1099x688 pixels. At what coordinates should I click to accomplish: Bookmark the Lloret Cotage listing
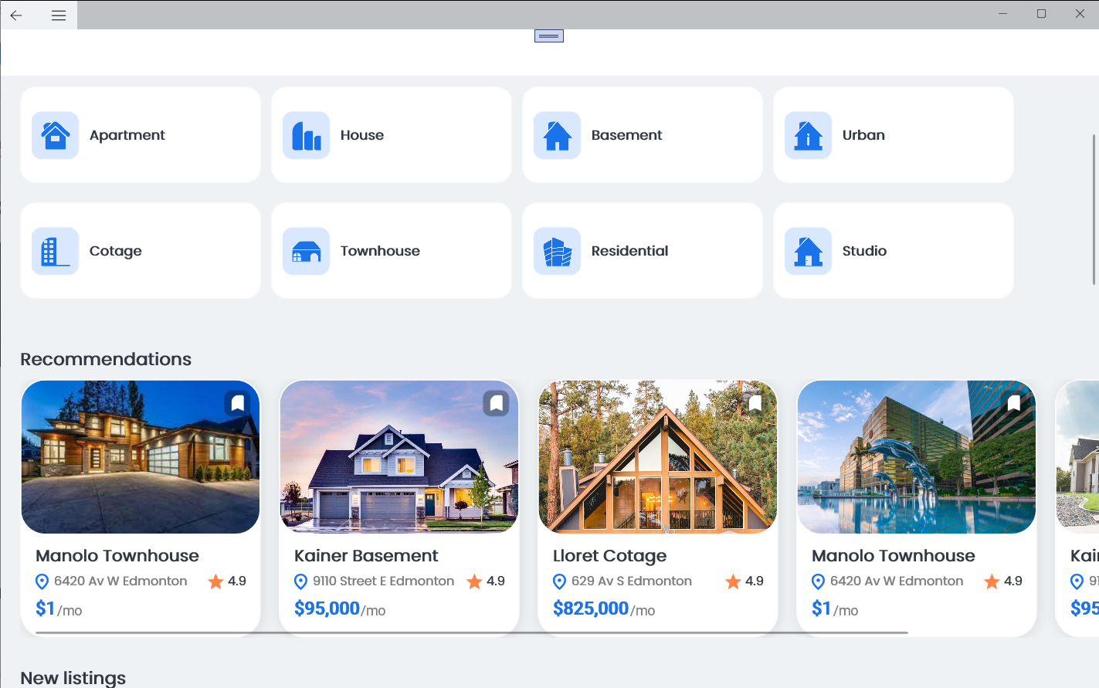tap(755, 403)
